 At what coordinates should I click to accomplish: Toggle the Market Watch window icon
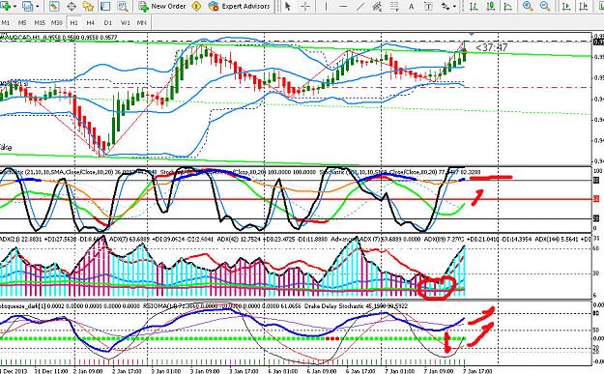click(x=54, y=6)
